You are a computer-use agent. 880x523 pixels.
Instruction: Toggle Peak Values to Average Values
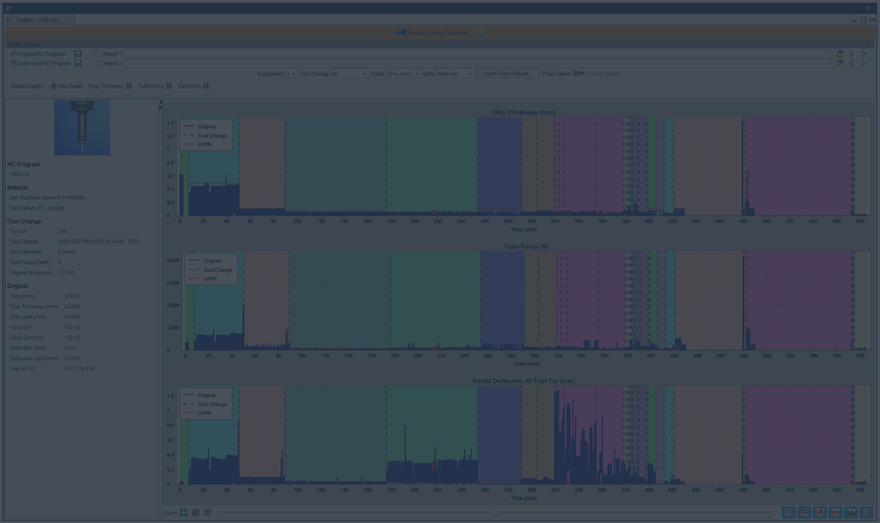578,73
